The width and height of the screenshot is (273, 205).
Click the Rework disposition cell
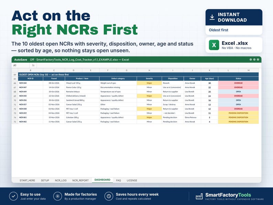tap(173, 83)
